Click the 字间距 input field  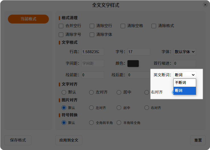click(x=93, y=63)
